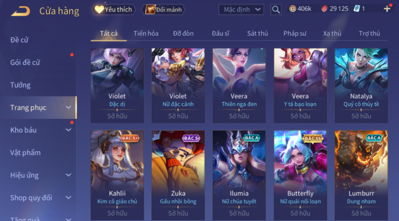Select the Butterfly Nữ quái nổi loạn skin
399x221 pixels.
pyautogui.click(x=300, y=175)
